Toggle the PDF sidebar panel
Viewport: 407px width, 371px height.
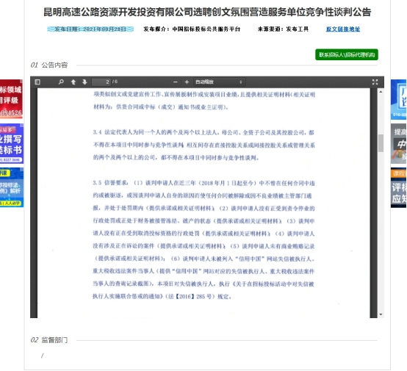[37, 82]
